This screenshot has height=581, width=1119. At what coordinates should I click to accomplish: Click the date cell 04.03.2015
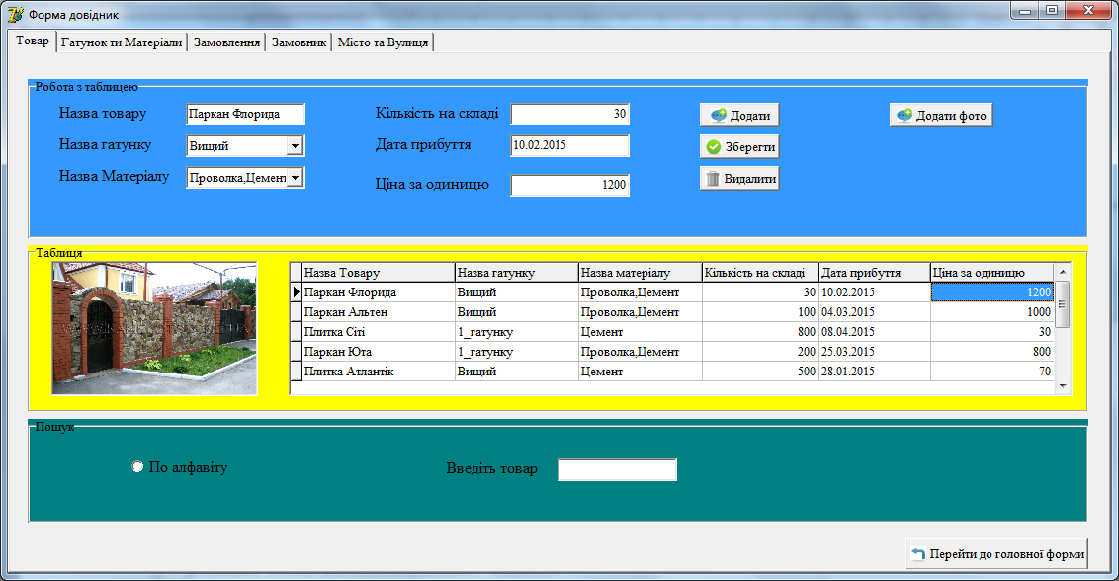point(874,312)
